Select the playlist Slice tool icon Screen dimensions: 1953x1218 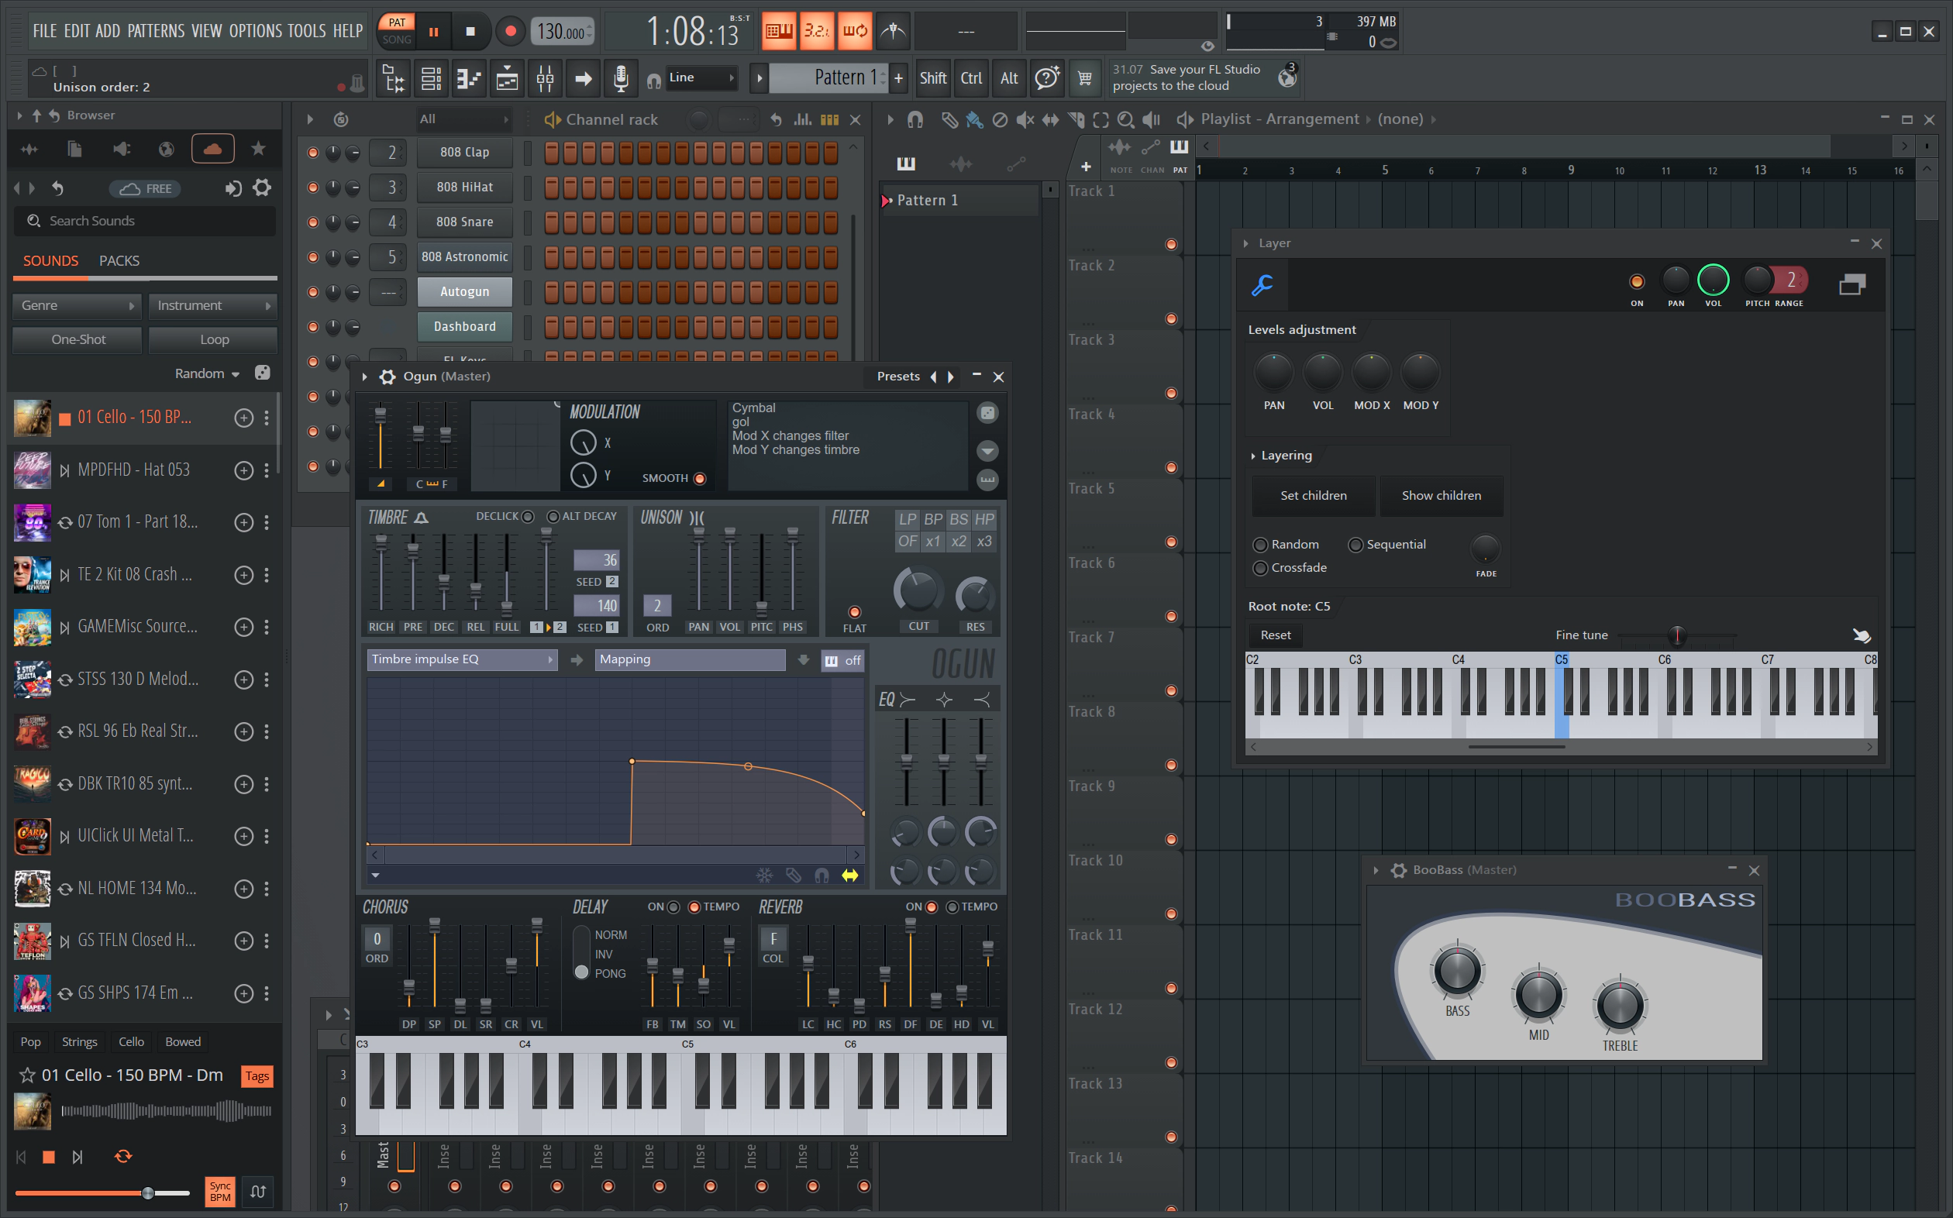pos(1076,119)
